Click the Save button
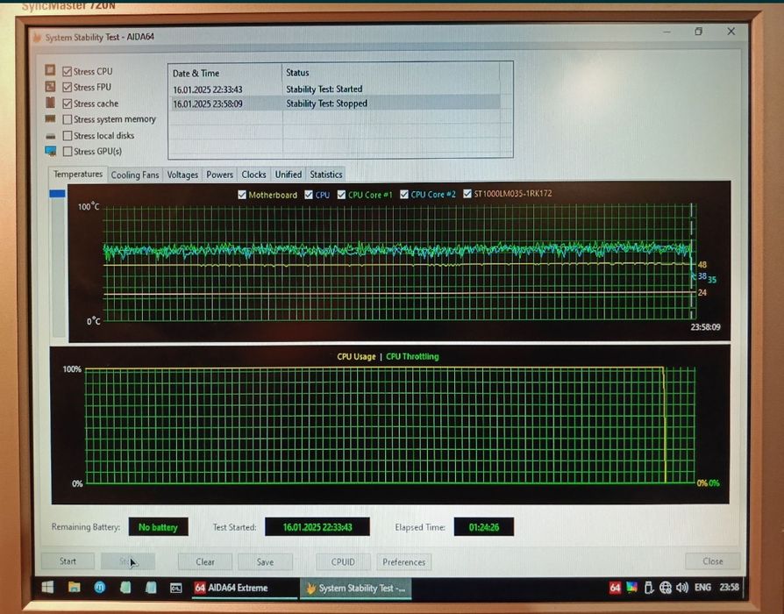This screenshot has width=784, height=614. (x=265, y=562)
